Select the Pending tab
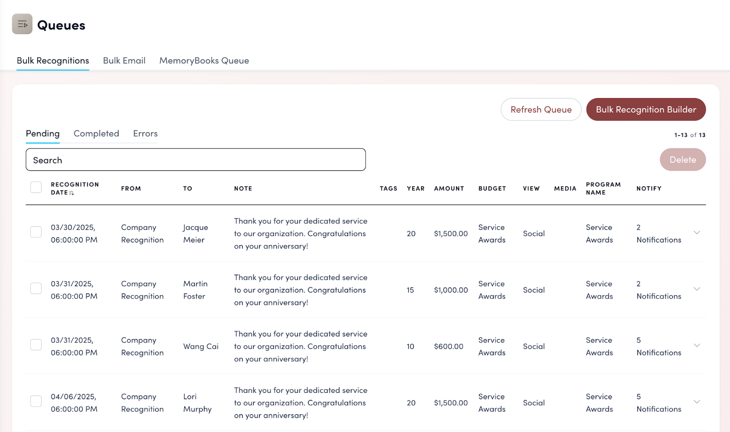This screenshot has width=730, height=432. pyautogui.click(x=43, y=134)
